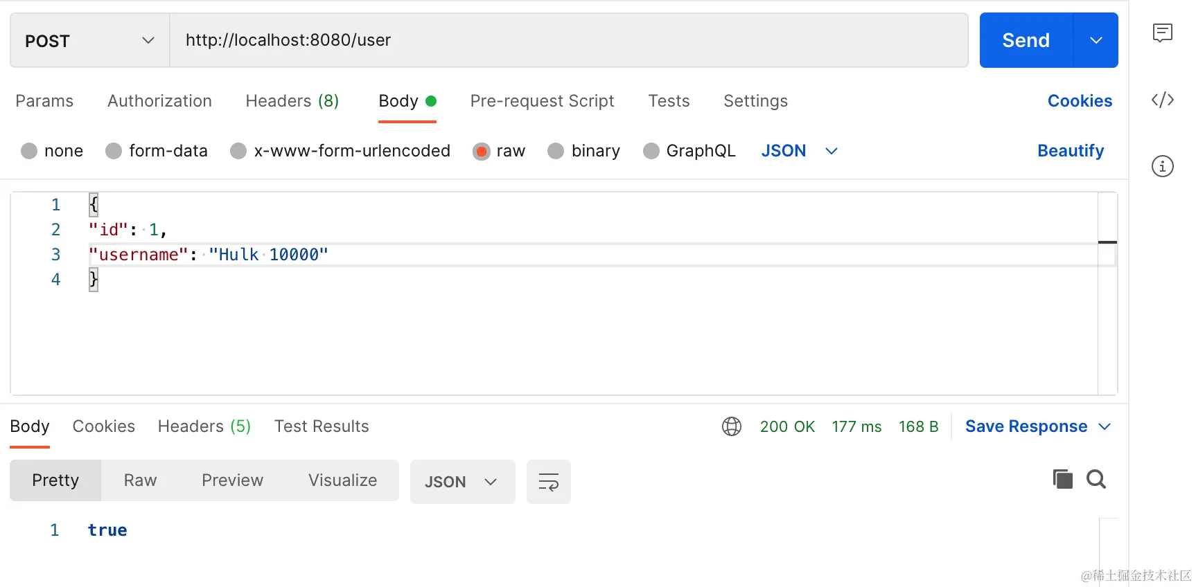Switch to the Params tab
The width and height of the screenshot is (1196, 587).
click(44, 101)
